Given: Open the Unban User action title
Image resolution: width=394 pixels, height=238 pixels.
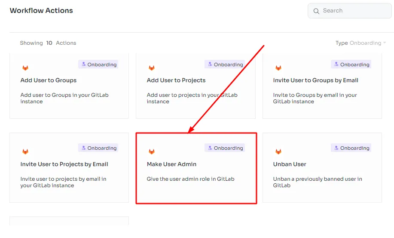Looking at the screenshot, I should 290,164.
